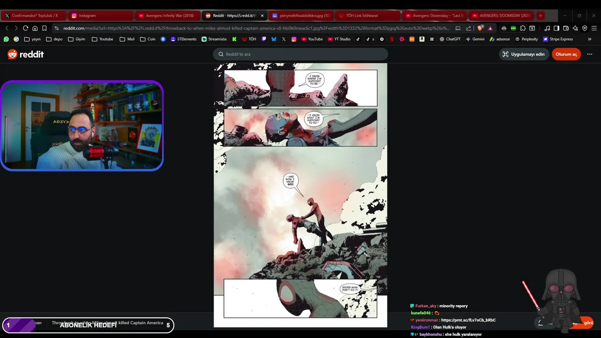Bookmark this page using the bookmark icon
This screenshot has height=338, width=601.
(x=45, y=28)
